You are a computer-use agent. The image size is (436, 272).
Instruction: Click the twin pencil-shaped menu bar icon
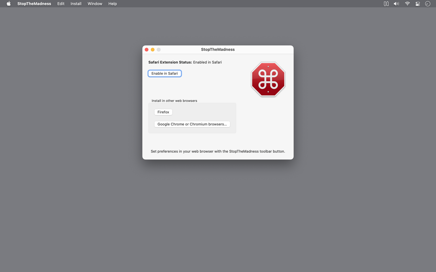386,4
